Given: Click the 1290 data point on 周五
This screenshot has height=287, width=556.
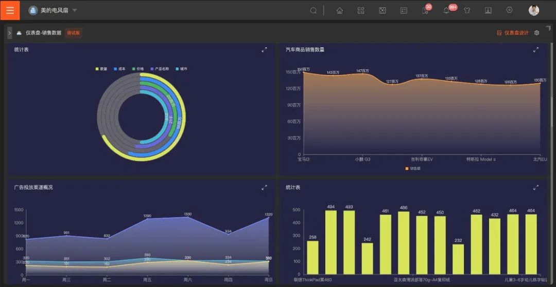Looking at the screenshot, I should [x=147, y=219].
